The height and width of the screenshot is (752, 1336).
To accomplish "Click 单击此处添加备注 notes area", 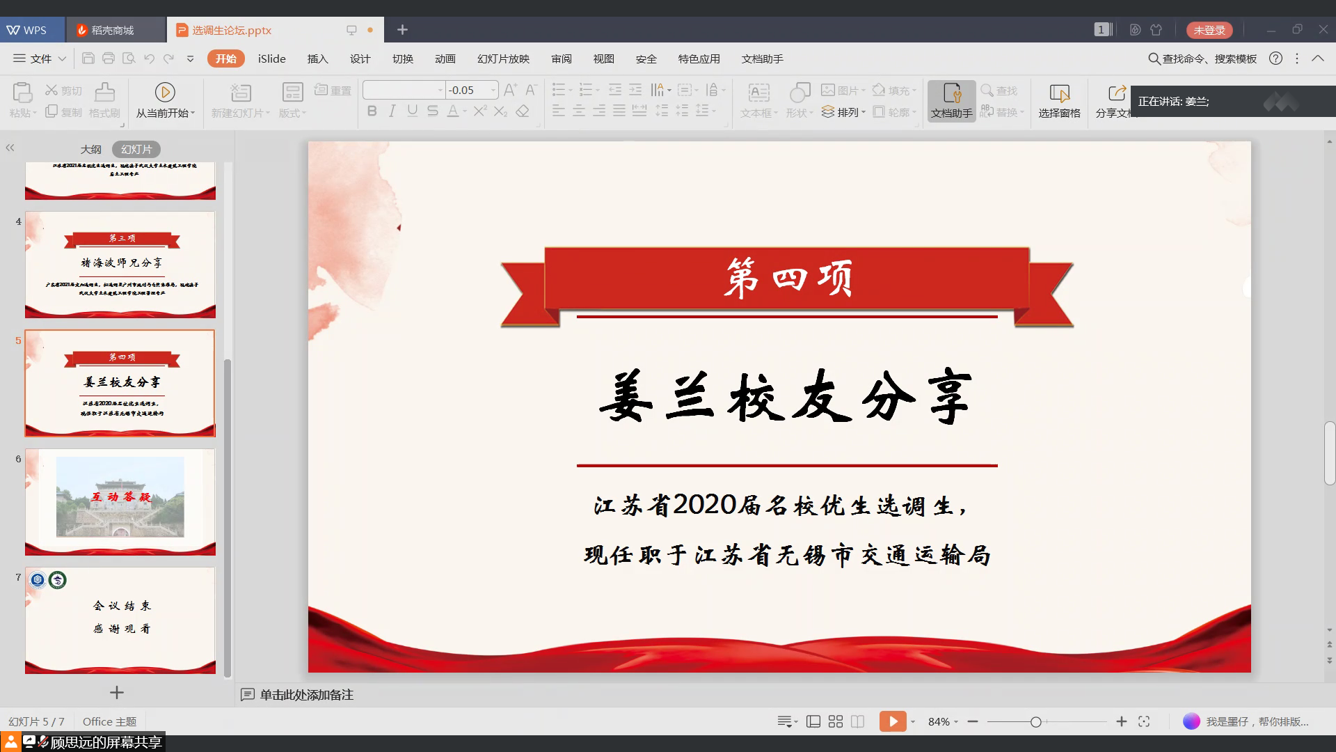I will tap(306, 694).
